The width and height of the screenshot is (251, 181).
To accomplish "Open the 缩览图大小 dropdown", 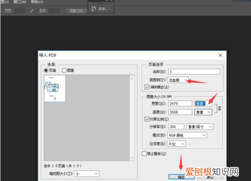I will [87, 174].
